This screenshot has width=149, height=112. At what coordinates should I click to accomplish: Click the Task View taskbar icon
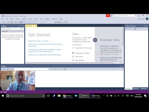[x=48, y=96]
